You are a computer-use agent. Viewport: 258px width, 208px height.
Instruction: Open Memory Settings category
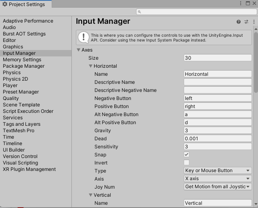click(x=22, y=60)
